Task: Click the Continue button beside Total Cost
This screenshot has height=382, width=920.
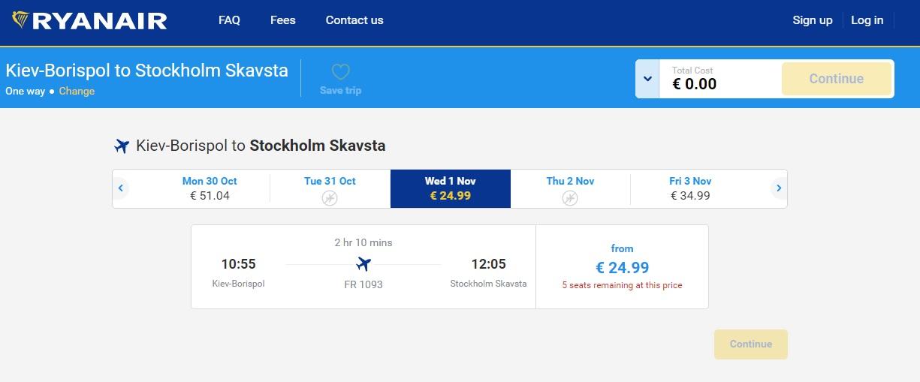Action: pyautogui.click(x=837, y=79)
